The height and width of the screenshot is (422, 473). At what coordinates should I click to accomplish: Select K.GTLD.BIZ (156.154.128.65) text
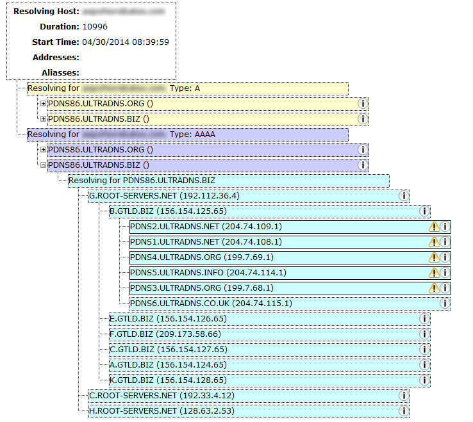click(x=168, y=380)
